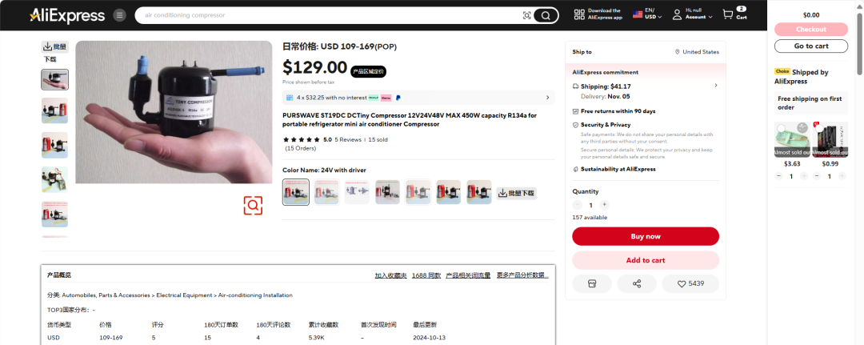Open the account profile icon
The height and width of the screenshot is (345, 864).
pyautogui.click(x=678, y=15)
